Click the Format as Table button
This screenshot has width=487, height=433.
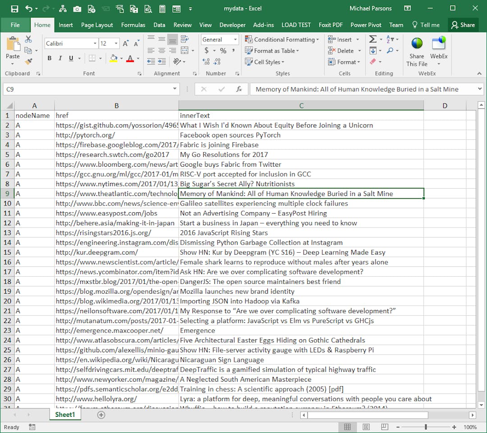click(272, 51)
